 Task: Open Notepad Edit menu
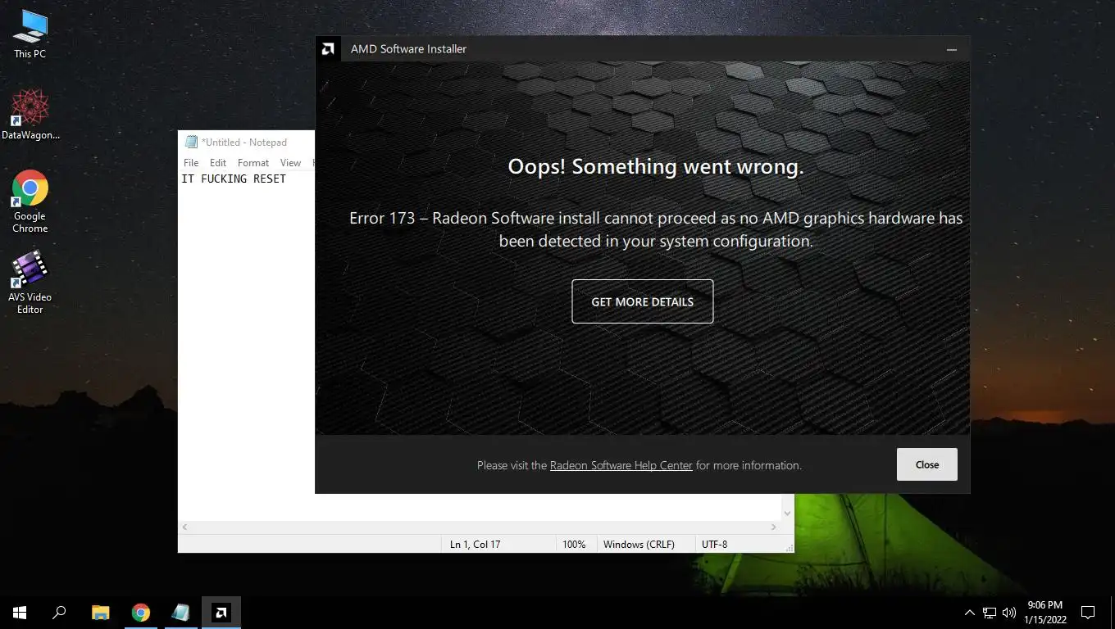[x=218, y=163]
